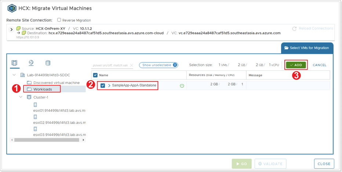Click the unselectable count badge

point(175,65)
